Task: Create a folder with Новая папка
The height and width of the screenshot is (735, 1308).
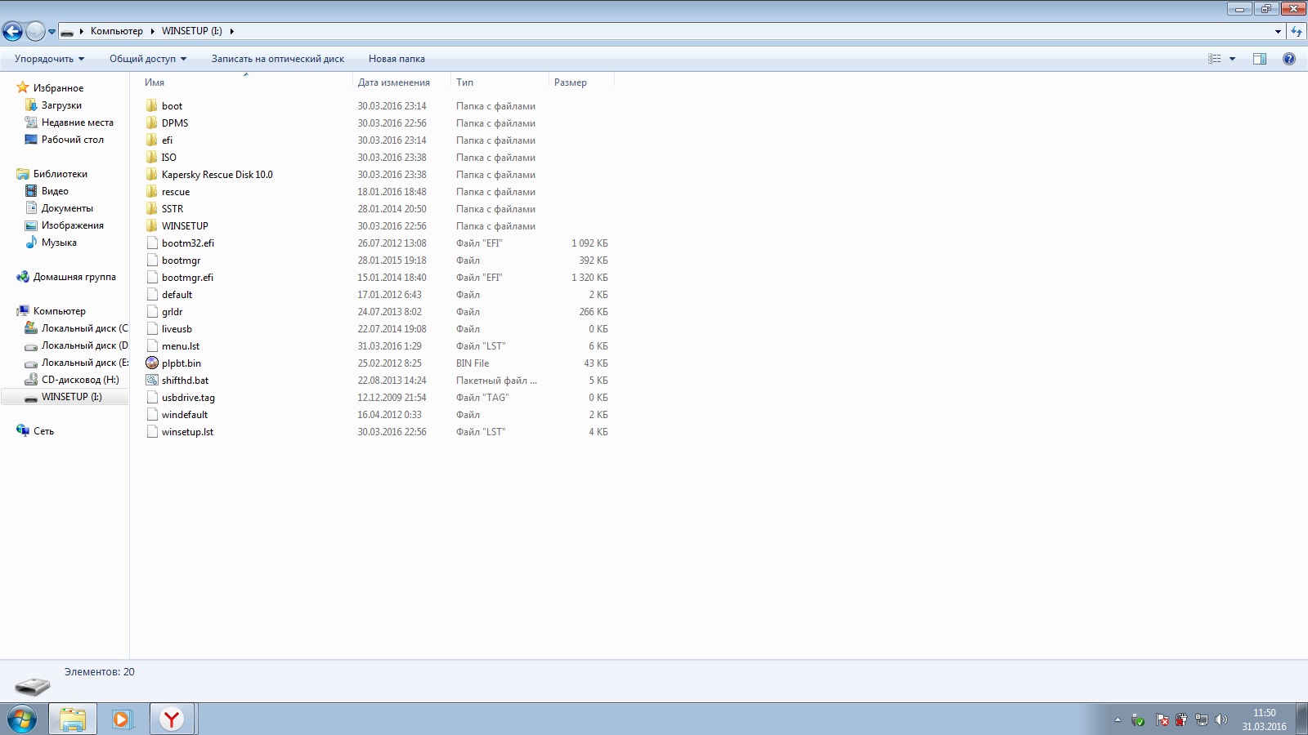Action: click(396, 59)
